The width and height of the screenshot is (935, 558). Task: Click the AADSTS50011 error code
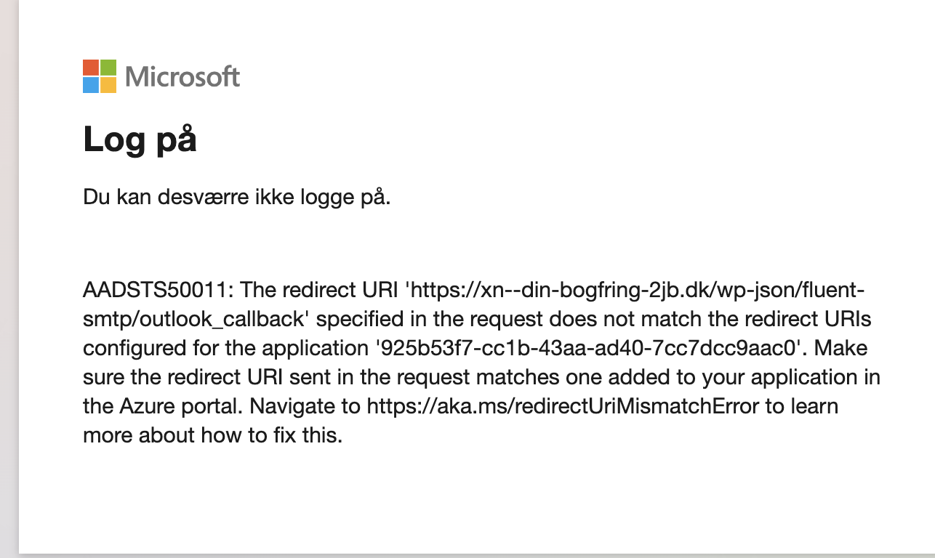[156, 291]
